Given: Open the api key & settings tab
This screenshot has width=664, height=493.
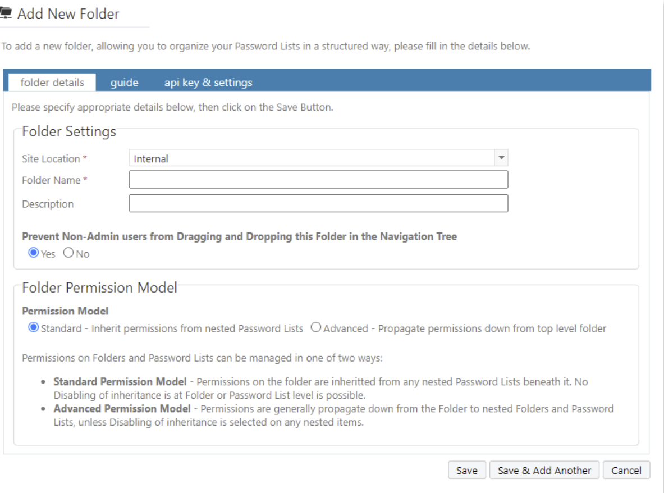Looking at the screenshot, I should (208, 83).
